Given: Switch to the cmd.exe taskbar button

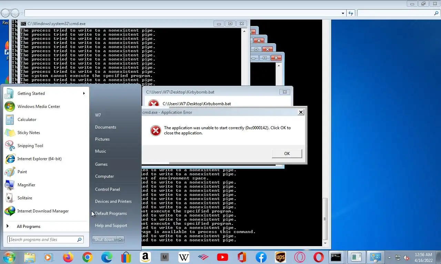Looking at the screenshot, I should tap(336, 257).
